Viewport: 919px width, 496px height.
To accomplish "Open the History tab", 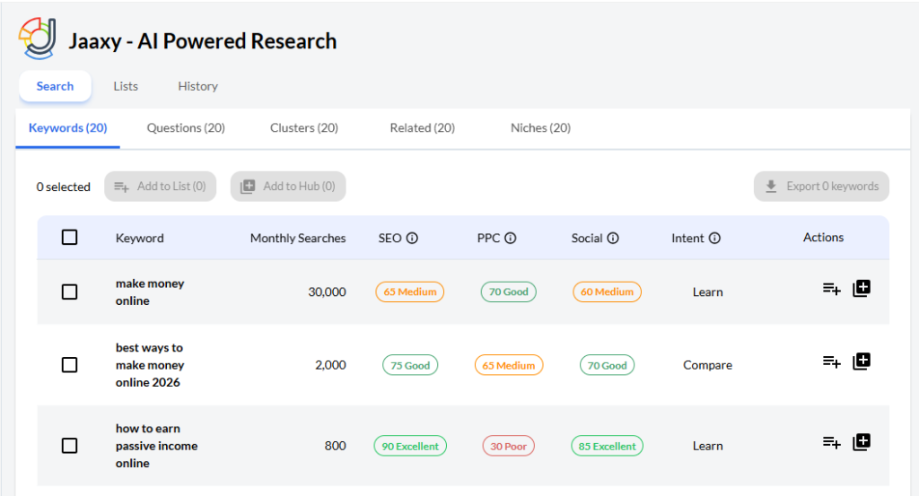I will click(198, 86).
